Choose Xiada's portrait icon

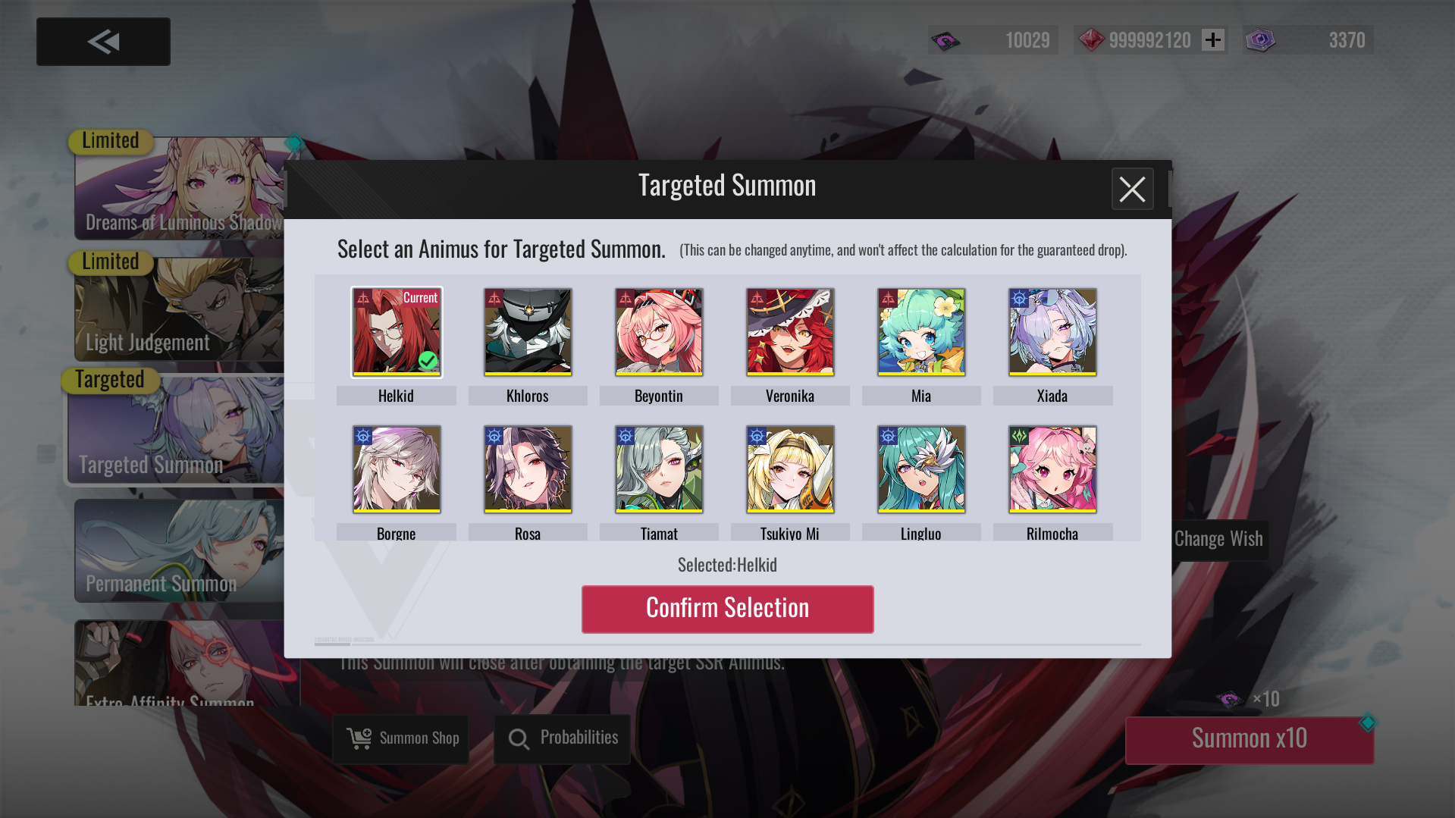(1052, 332)
